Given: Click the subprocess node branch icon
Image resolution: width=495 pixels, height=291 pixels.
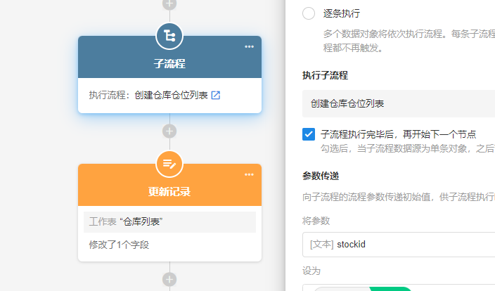Looking at the screenshot, I should pyautogui.click(x=169, y=36).
